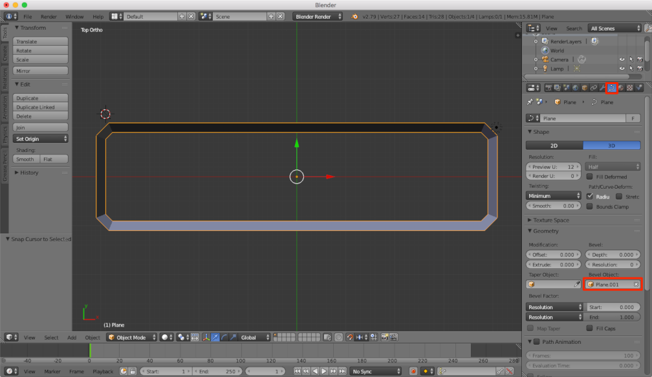Open the File menu
The width and height of the screenshot is (652, 377).
[27, 17]
